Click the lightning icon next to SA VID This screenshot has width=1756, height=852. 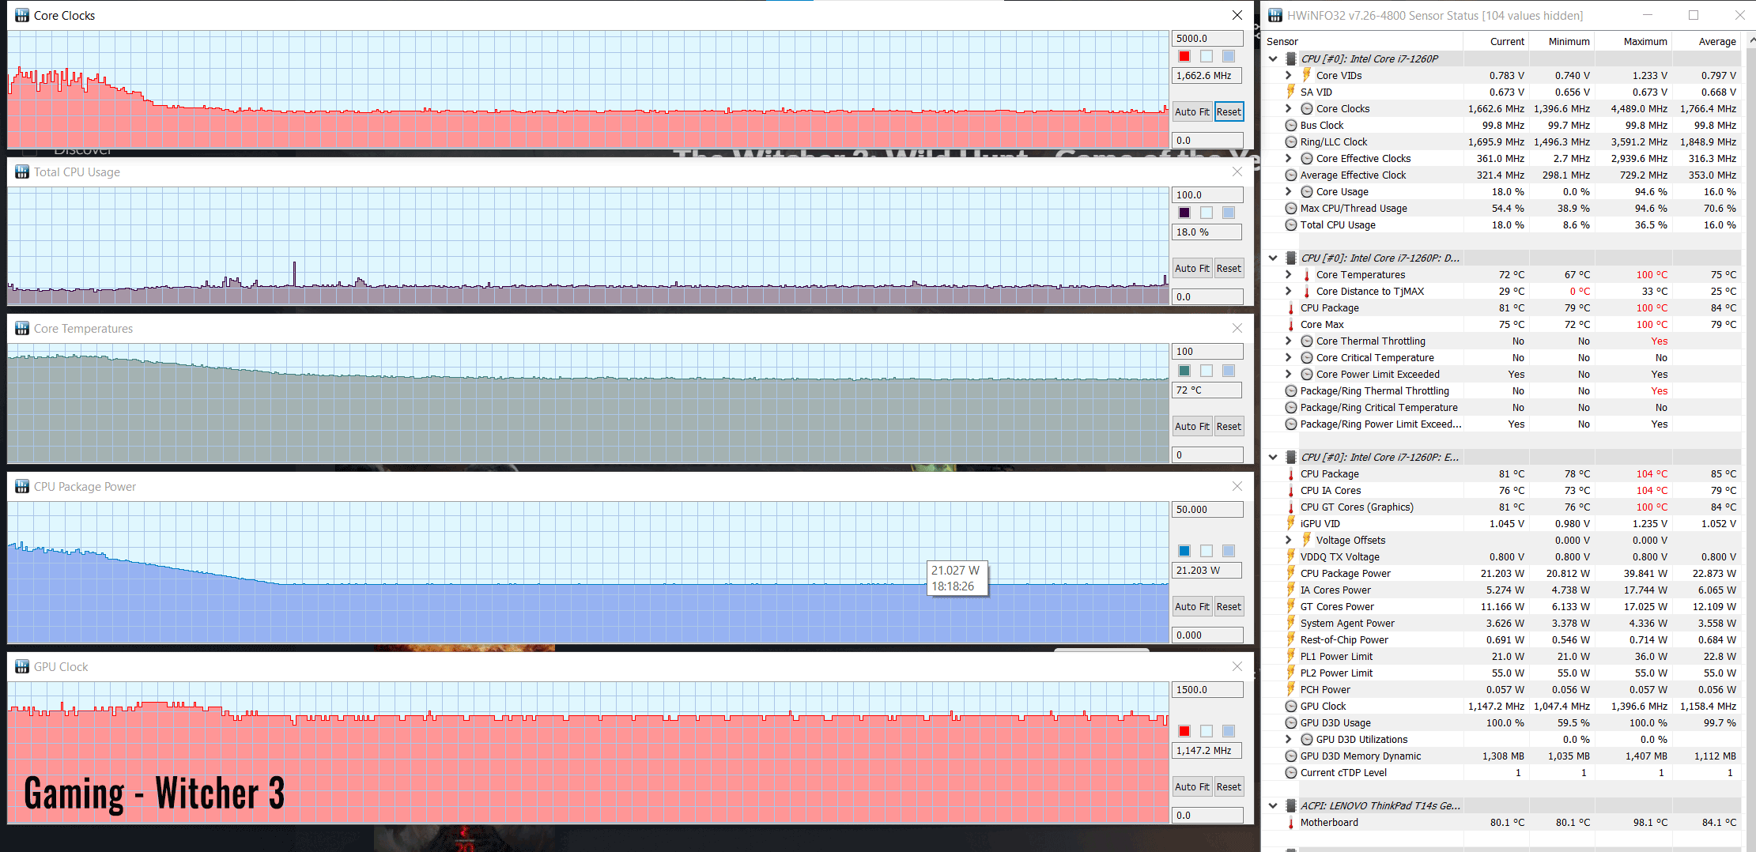click(1291, 92)
